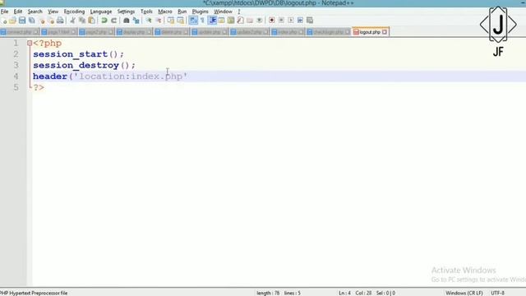
Task: Click the Paste clipboard icon
Action: tap(91, 21)
